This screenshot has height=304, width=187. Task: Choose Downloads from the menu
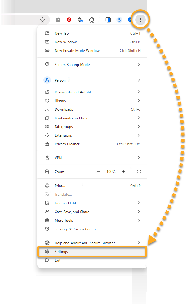64,109
